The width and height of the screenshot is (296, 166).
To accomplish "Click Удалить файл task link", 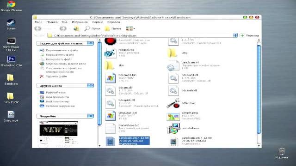I will pyautogui.click(x=56, y=77).
